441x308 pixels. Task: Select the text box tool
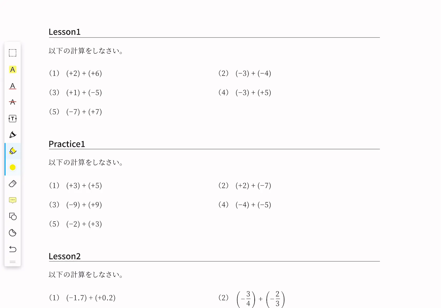[13, 119]
